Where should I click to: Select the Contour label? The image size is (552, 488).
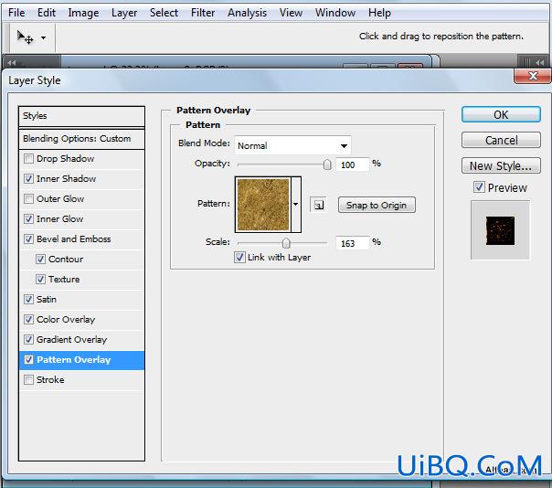click(x=66, y=260)
